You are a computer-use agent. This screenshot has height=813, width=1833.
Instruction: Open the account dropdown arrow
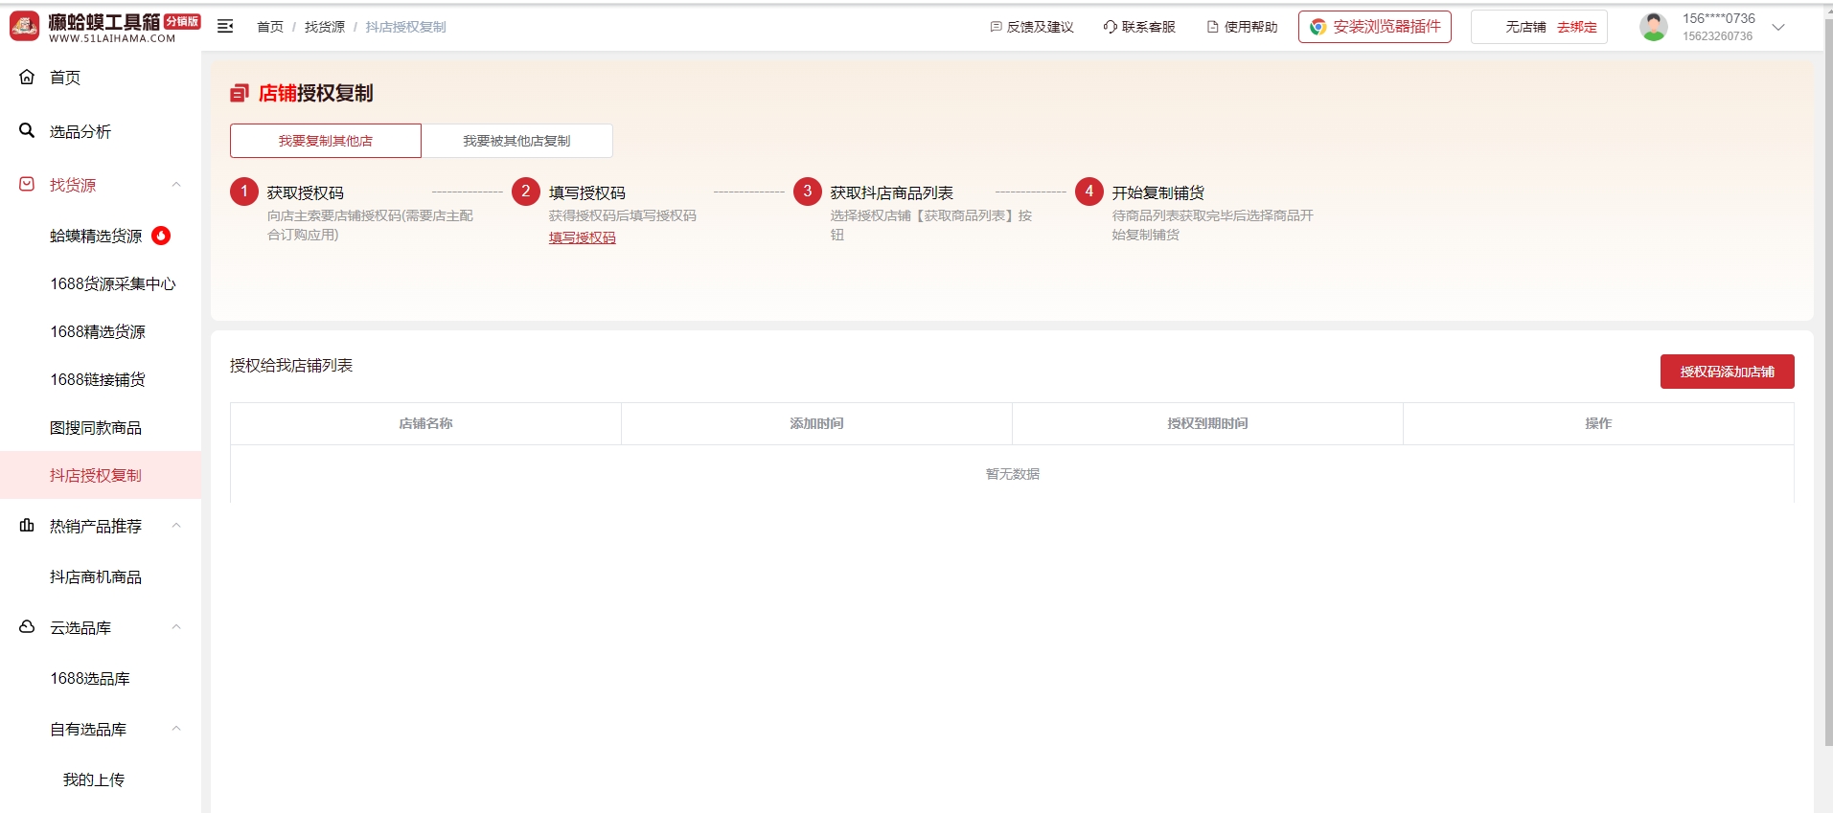pyautogui.click(x=1778, y=27)
